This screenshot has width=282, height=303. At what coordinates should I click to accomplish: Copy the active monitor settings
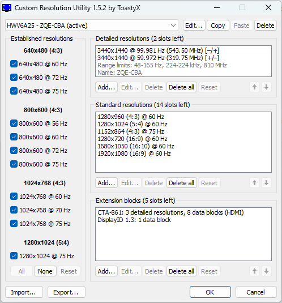[218, 25]
